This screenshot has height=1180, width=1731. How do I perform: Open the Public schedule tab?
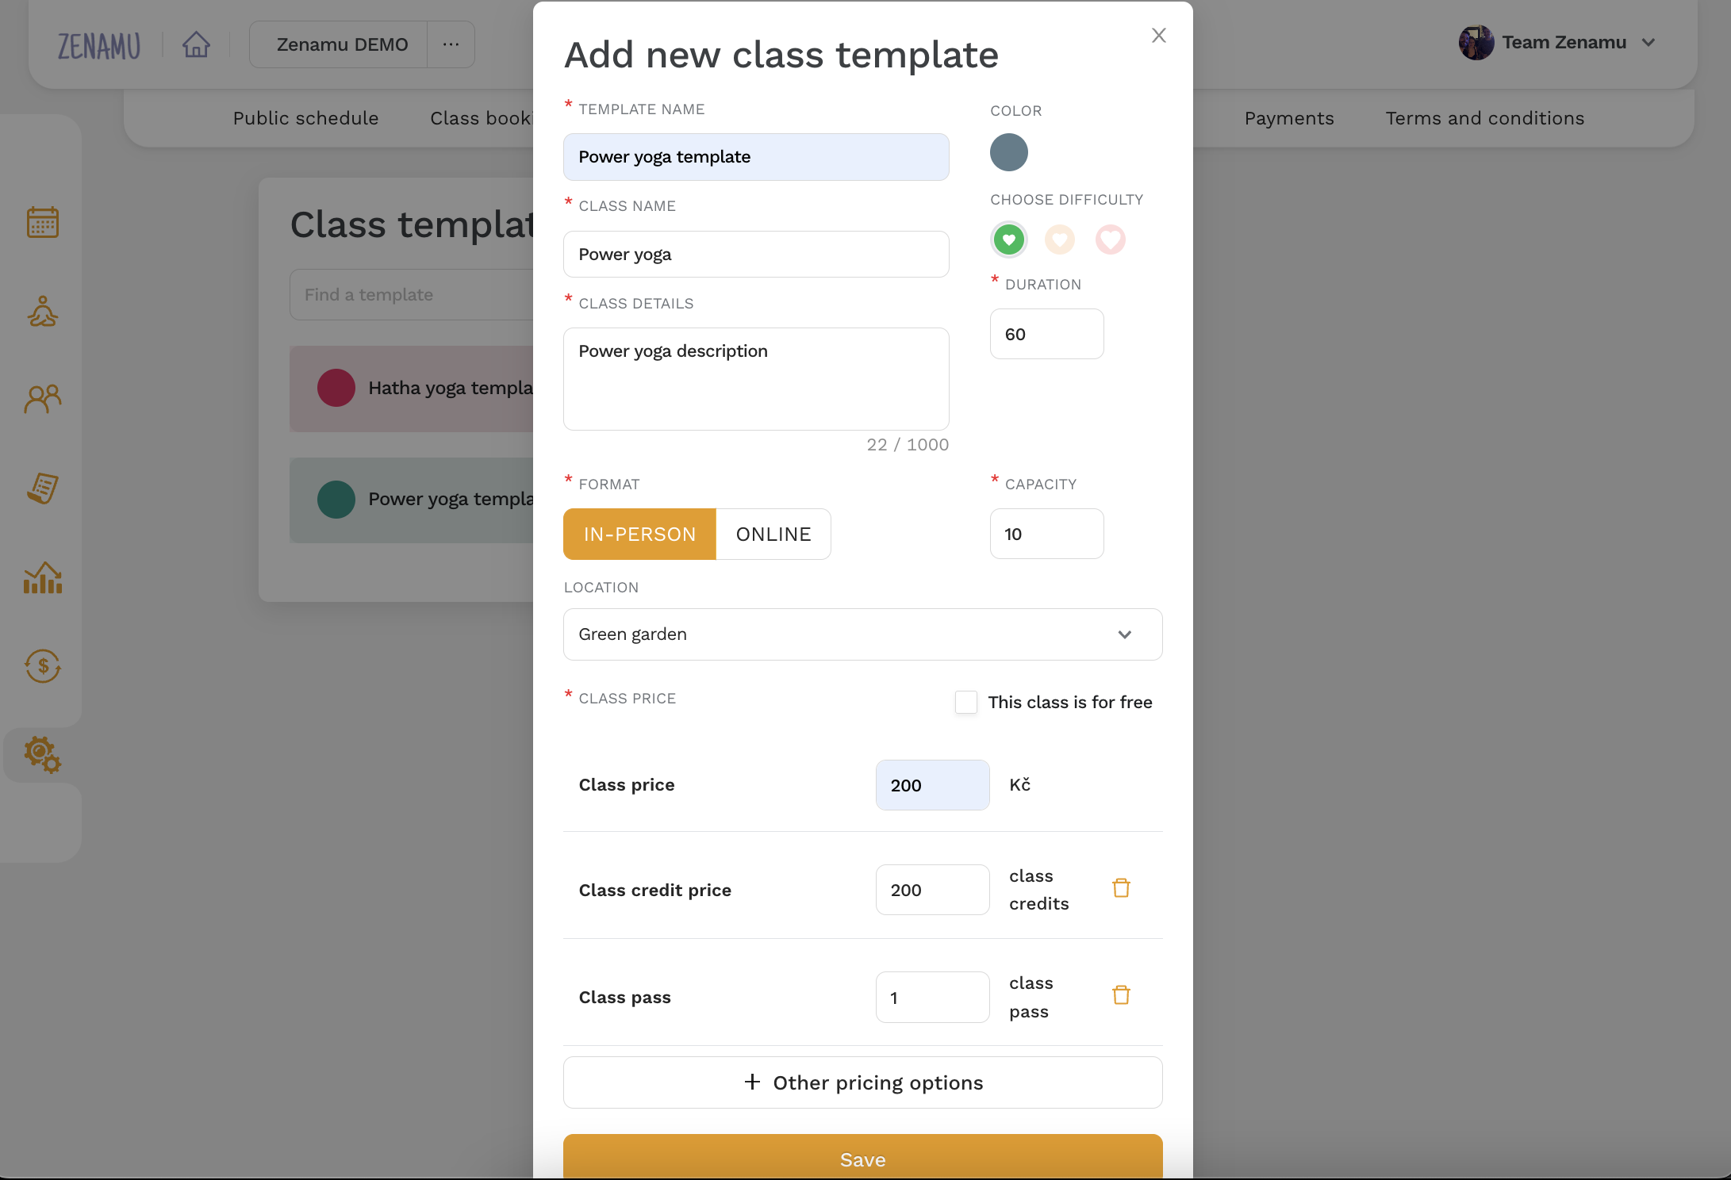point(305,117)
